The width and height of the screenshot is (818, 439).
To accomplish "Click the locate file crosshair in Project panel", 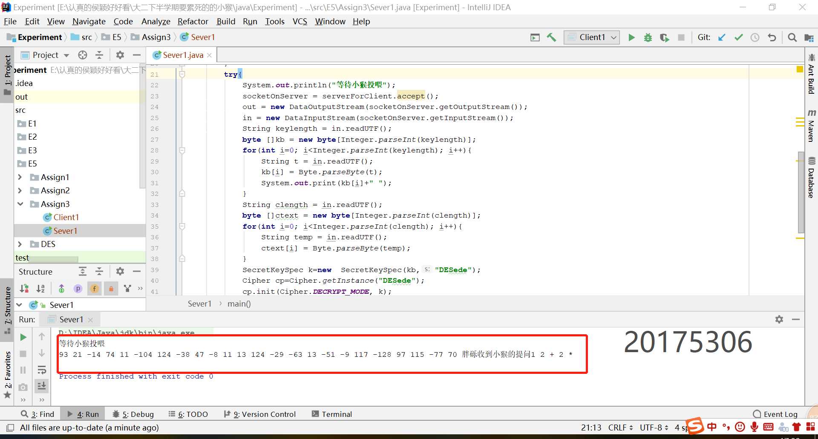I will 83,55.
